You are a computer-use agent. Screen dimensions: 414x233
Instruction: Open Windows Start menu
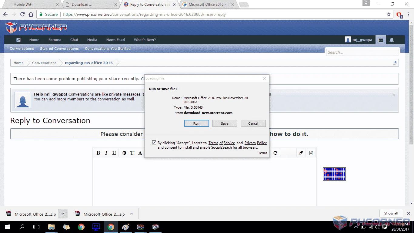(x=7, y=227)
